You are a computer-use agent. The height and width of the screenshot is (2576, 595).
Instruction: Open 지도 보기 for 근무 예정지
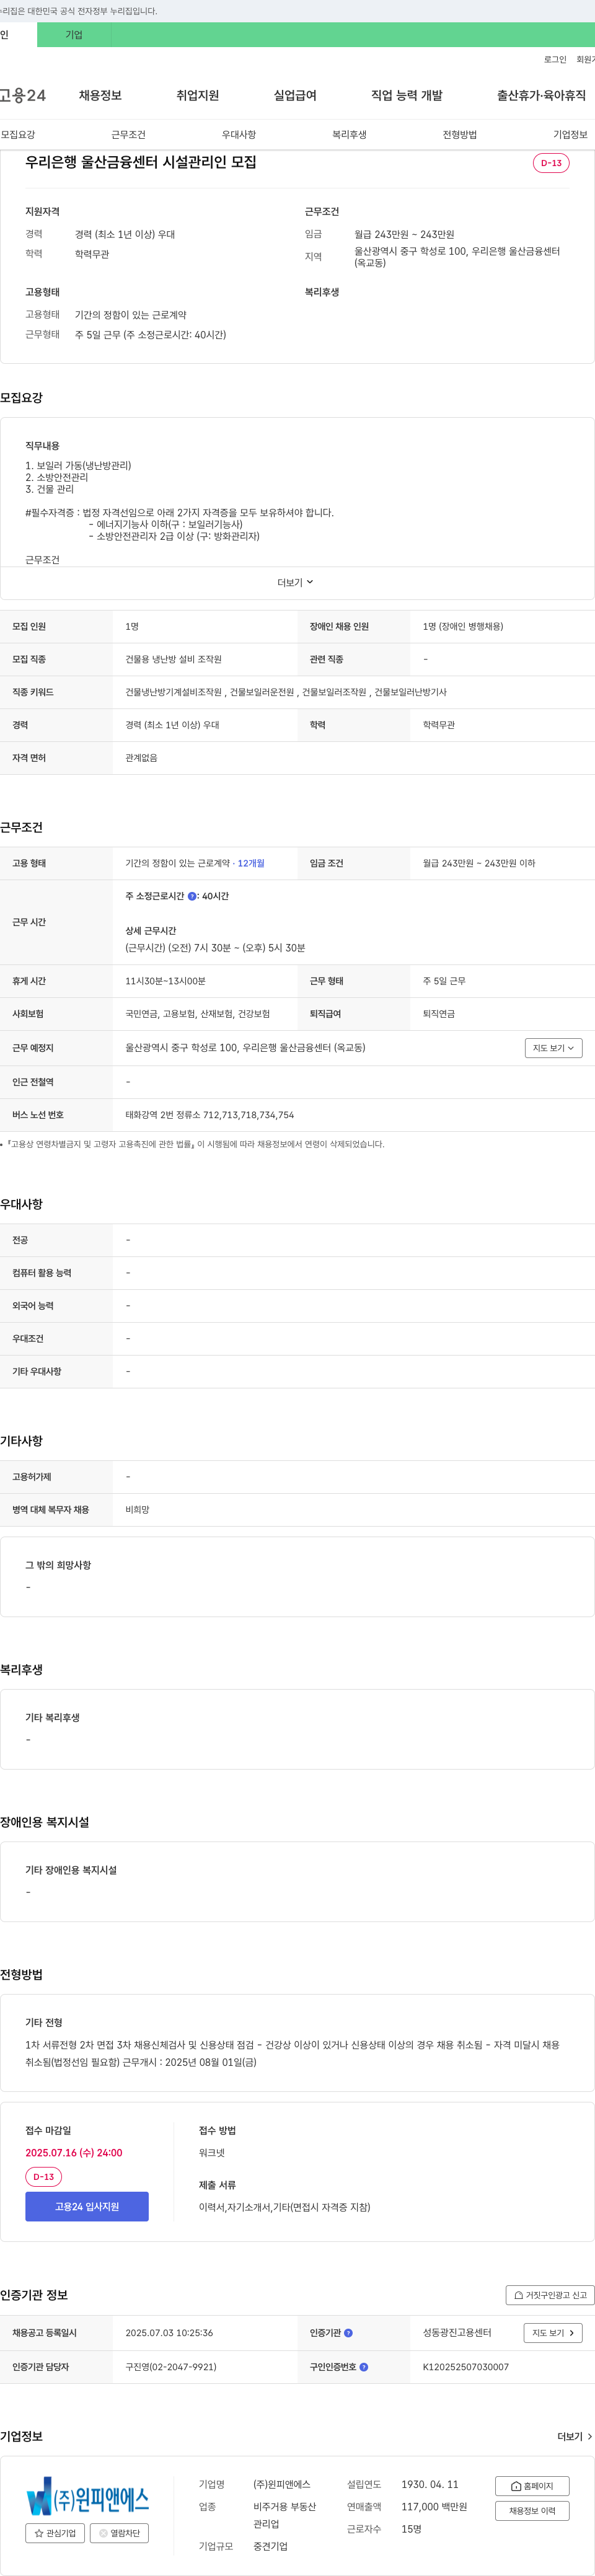pos(554,1048)
